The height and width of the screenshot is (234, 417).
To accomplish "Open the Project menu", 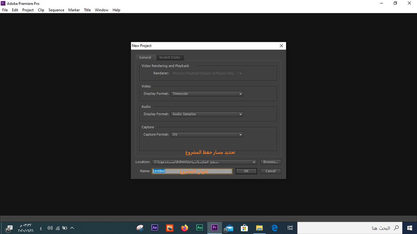I will click(28, 10).
